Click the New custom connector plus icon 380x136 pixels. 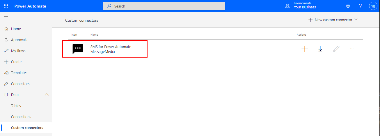coord(310,20)
